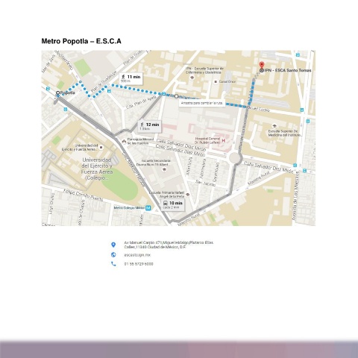Click the phone icon beside the phone number
This screenshot has height=358, width=358.
coord(113,264)
